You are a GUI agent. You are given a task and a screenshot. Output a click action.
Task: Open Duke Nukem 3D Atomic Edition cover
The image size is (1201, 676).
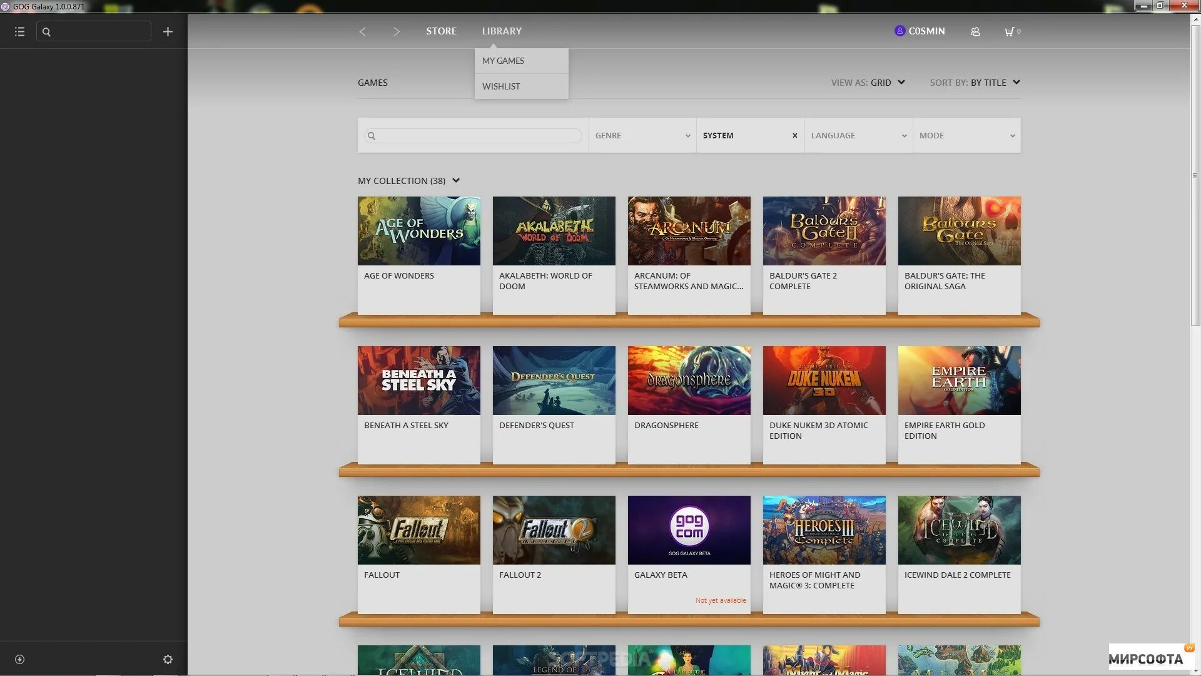824,381
